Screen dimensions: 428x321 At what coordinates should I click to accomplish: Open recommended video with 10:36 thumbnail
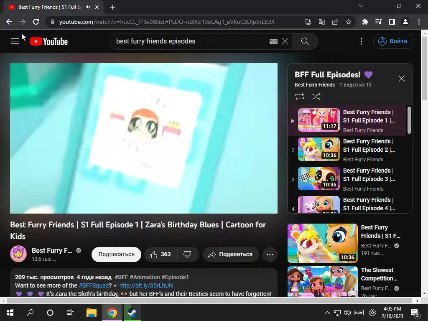pos(323,243)
